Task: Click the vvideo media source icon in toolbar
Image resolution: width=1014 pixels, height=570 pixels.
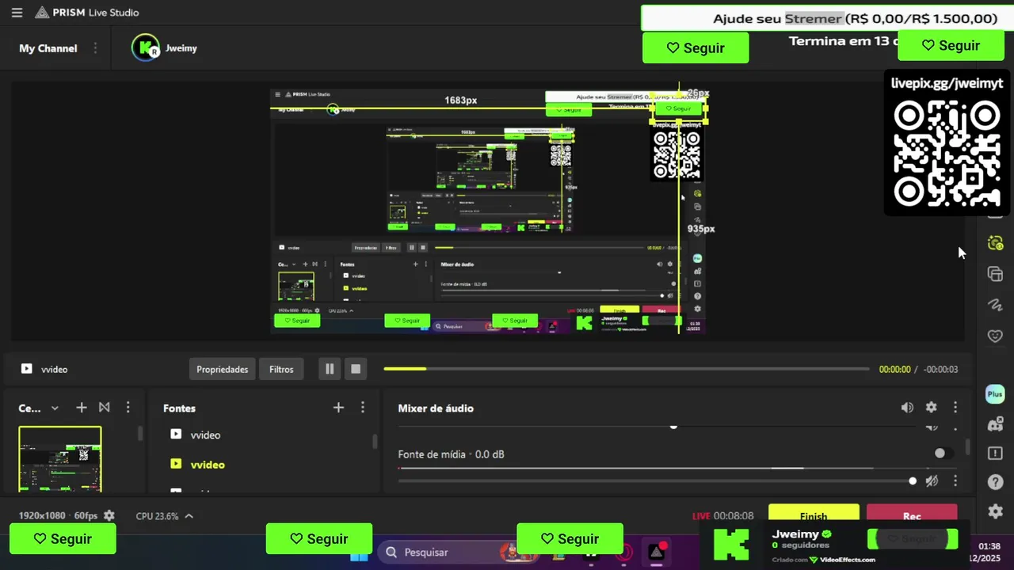Action: point(27,369)
